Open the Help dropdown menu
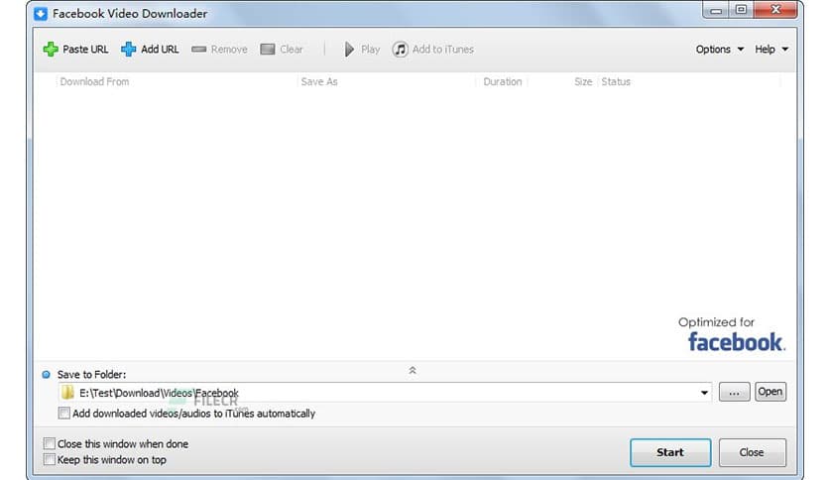 (x=771, y=50)
